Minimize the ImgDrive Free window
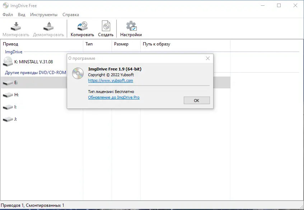This screenshot has height=210, width=304. tap(263, 5)
